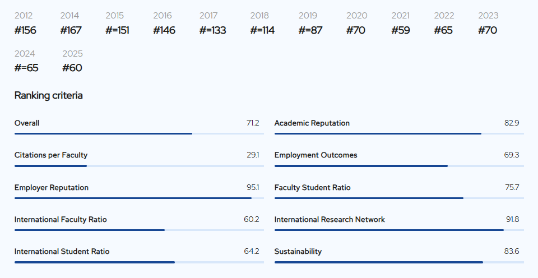Click the Overall score progress bar
The width and height of the screenshot is (538, 278).
(x=139, y=133)
